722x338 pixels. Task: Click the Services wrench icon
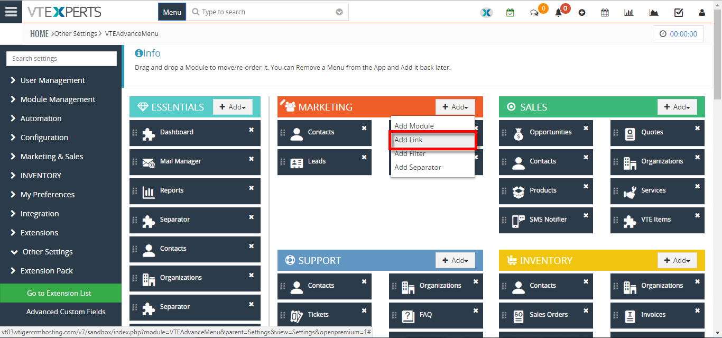(630, 191)
